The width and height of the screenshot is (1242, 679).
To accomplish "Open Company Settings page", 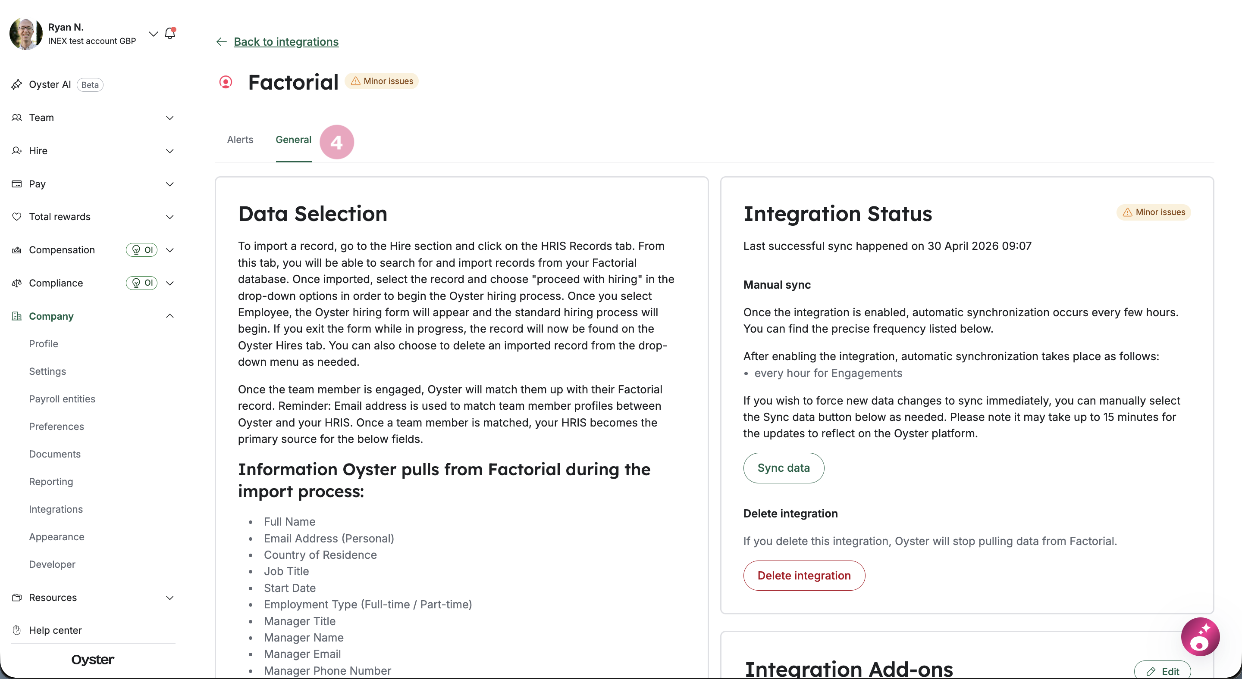I will click(x=47, y=371).
